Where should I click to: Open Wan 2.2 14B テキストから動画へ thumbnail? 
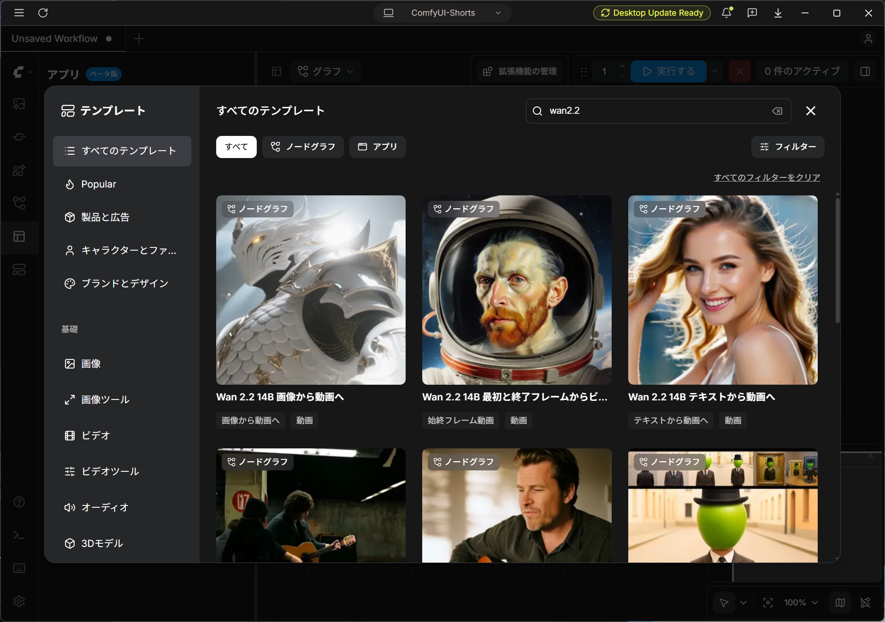pos(723,290)
